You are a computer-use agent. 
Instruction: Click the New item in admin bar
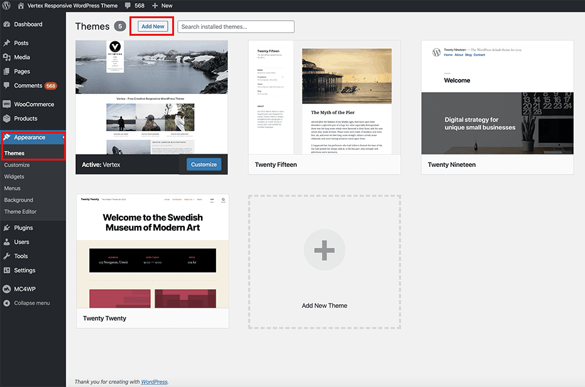pos(167,6)
